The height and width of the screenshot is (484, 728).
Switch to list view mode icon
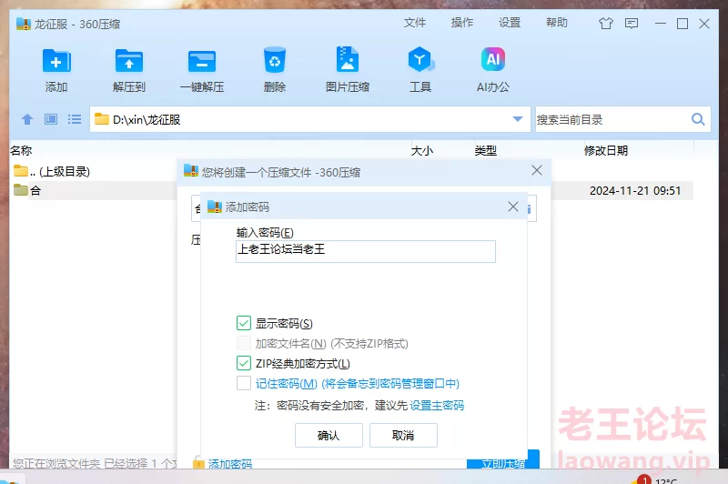click(75, 120)
